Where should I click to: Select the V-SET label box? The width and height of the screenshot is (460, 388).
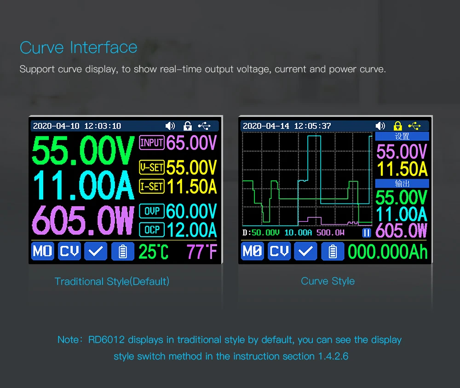pos(152,168)
